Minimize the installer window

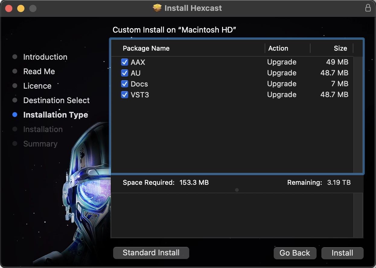(x=21, y=8)
